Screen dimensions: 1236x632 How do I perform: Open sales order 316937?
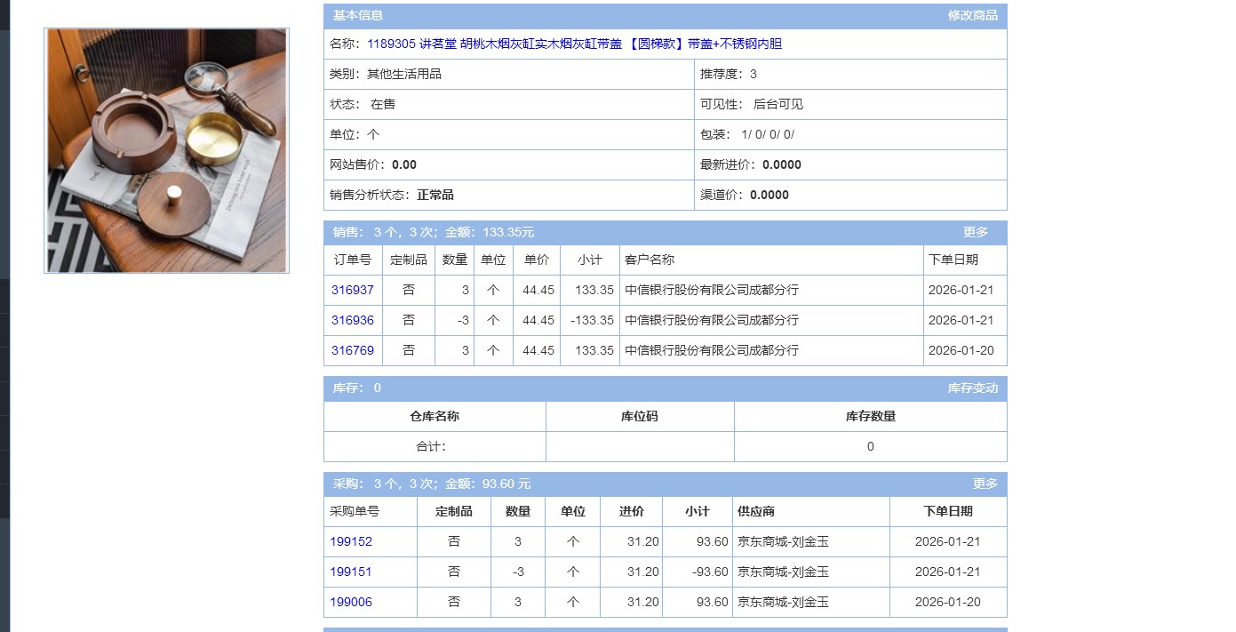click(x=353, y=290)
